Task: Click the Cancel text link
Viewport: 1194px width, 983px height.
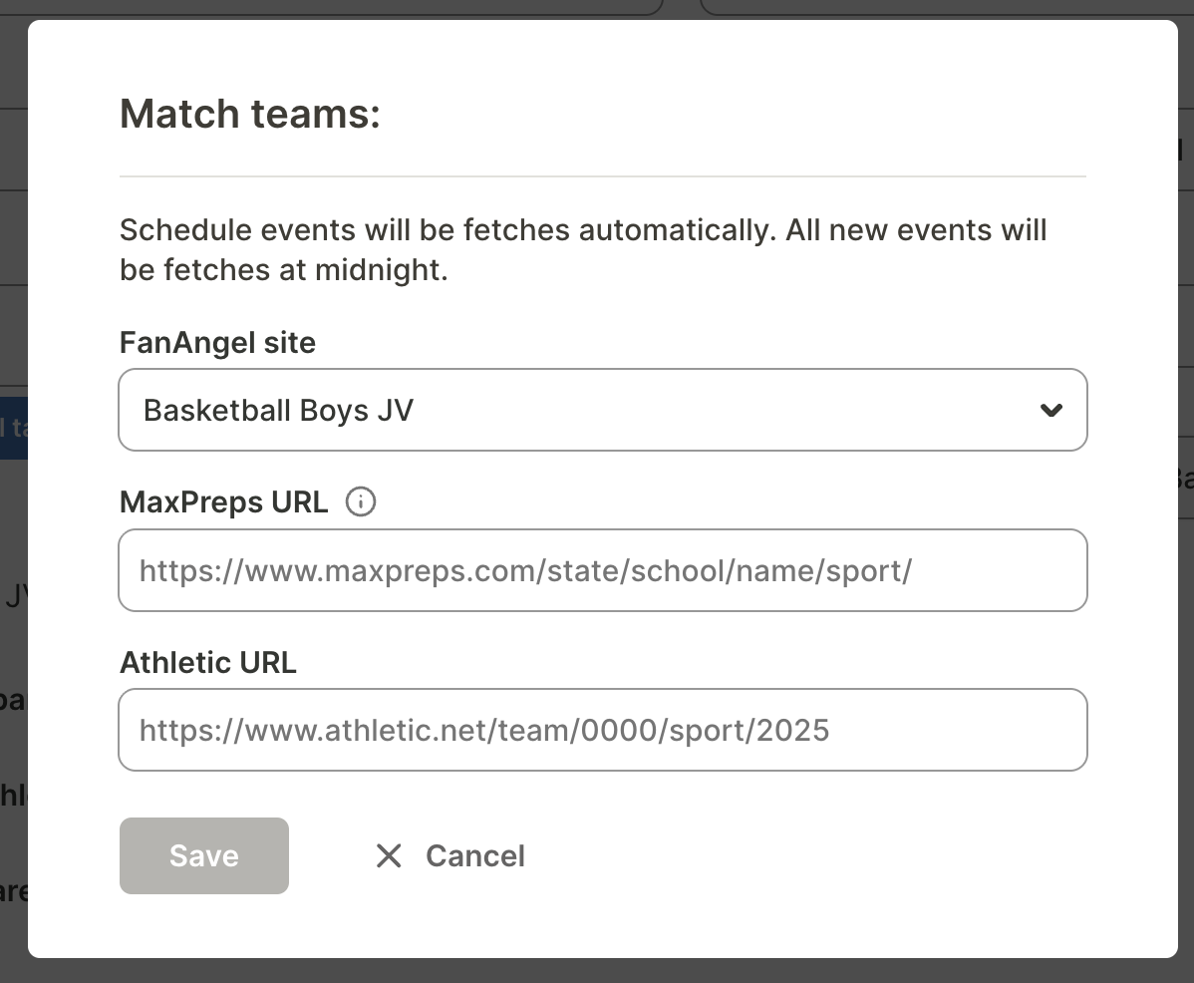Action: click(474, 855)
